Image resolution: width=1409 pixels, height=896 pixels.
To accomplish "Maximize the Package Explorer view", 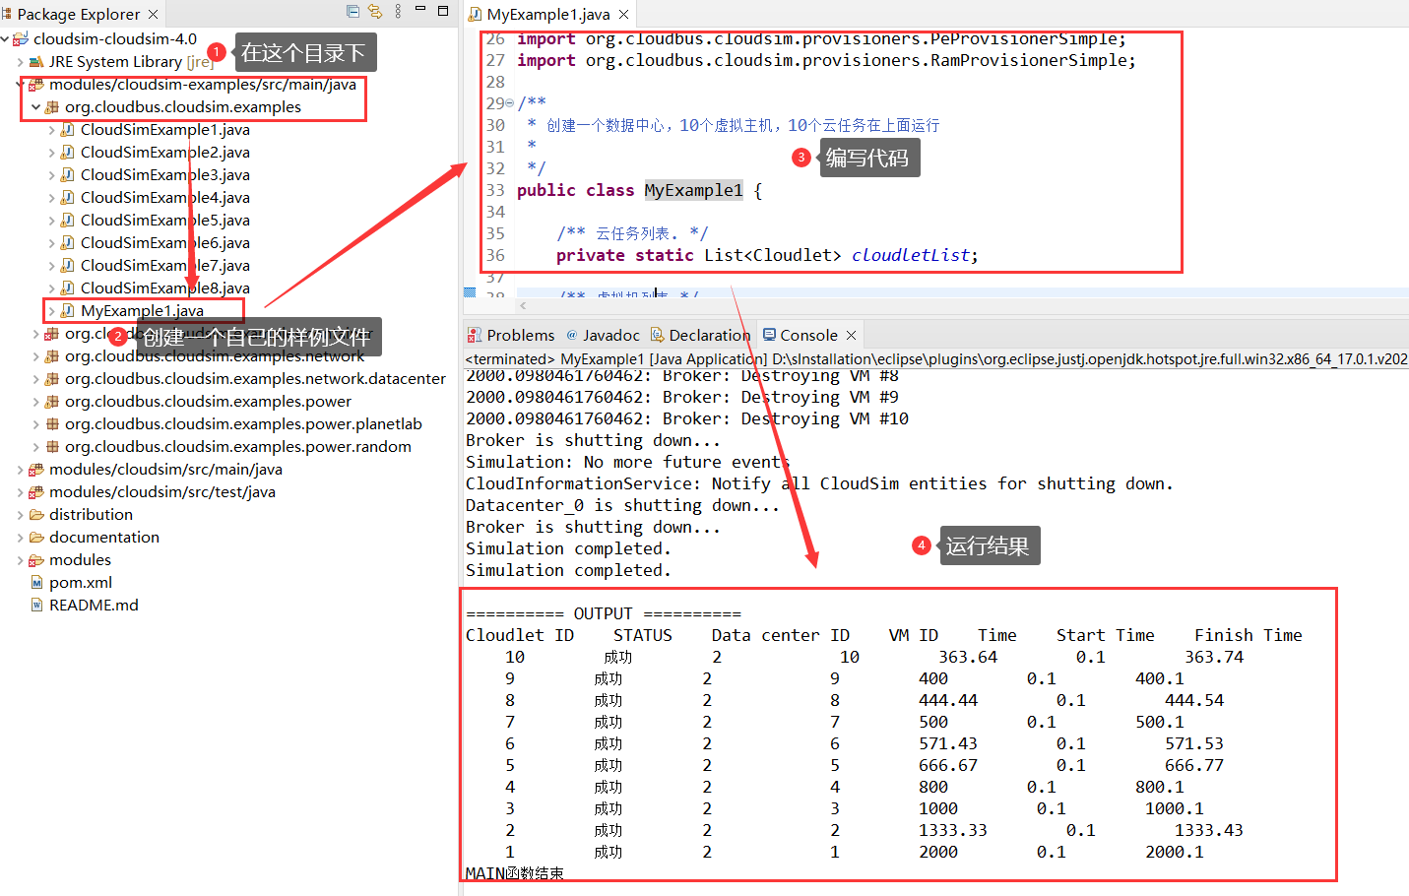I will click(x=443, y=11).
